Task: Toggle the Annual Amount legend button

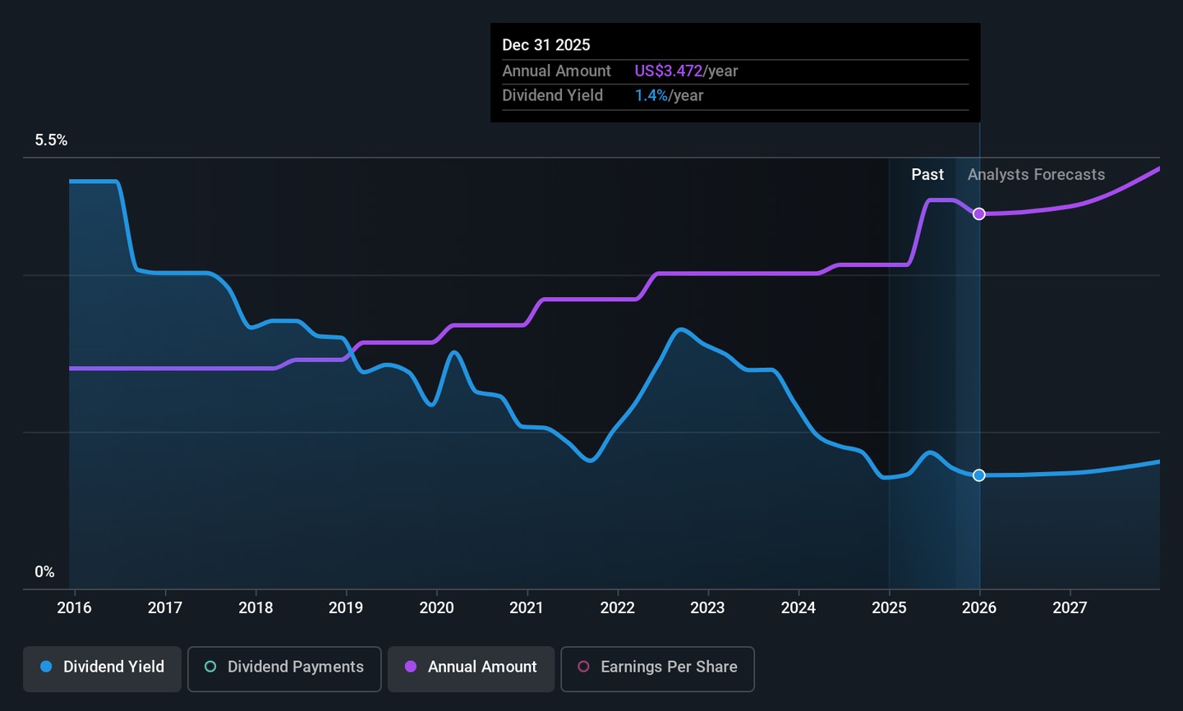Action: point(471,667)
